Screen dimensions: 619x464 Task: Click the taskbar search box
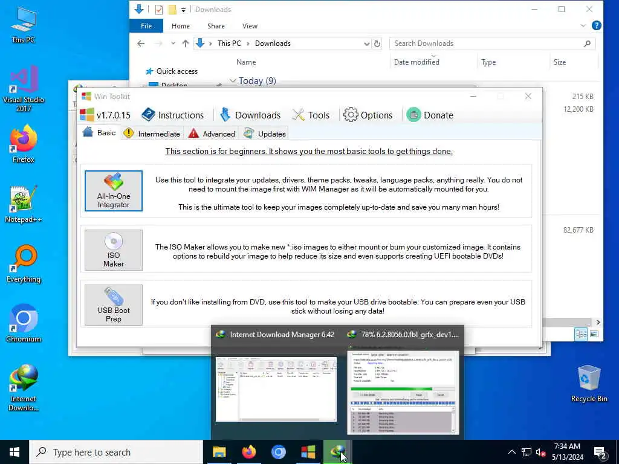(x=116, y=452)
